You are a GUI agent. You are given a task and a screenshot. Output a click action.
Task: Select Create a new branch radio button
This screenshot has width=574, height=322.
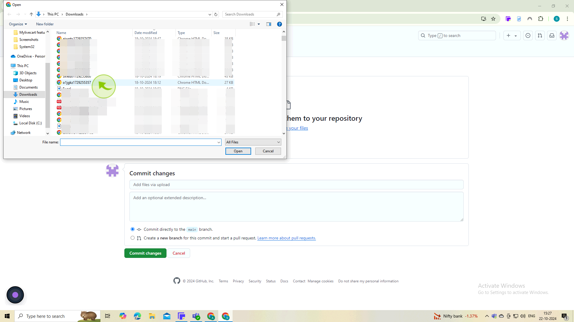[133, 238]
